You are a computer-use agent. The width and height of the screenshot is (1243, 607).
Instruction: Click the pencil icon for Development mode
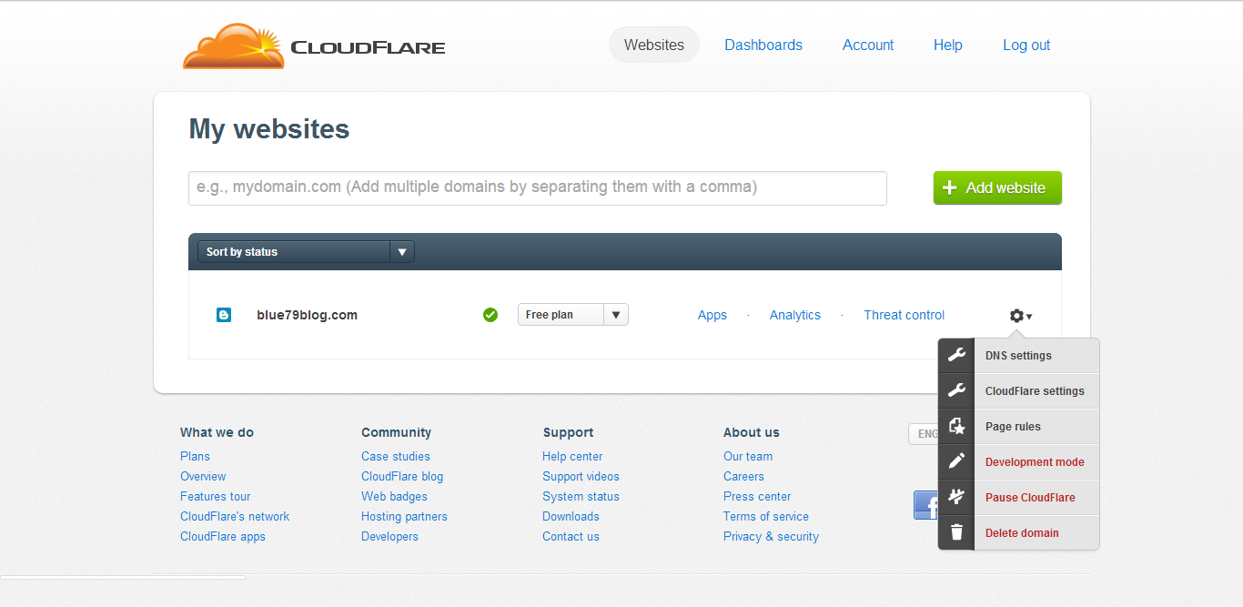pyautogui.click(x=956, y=461)
